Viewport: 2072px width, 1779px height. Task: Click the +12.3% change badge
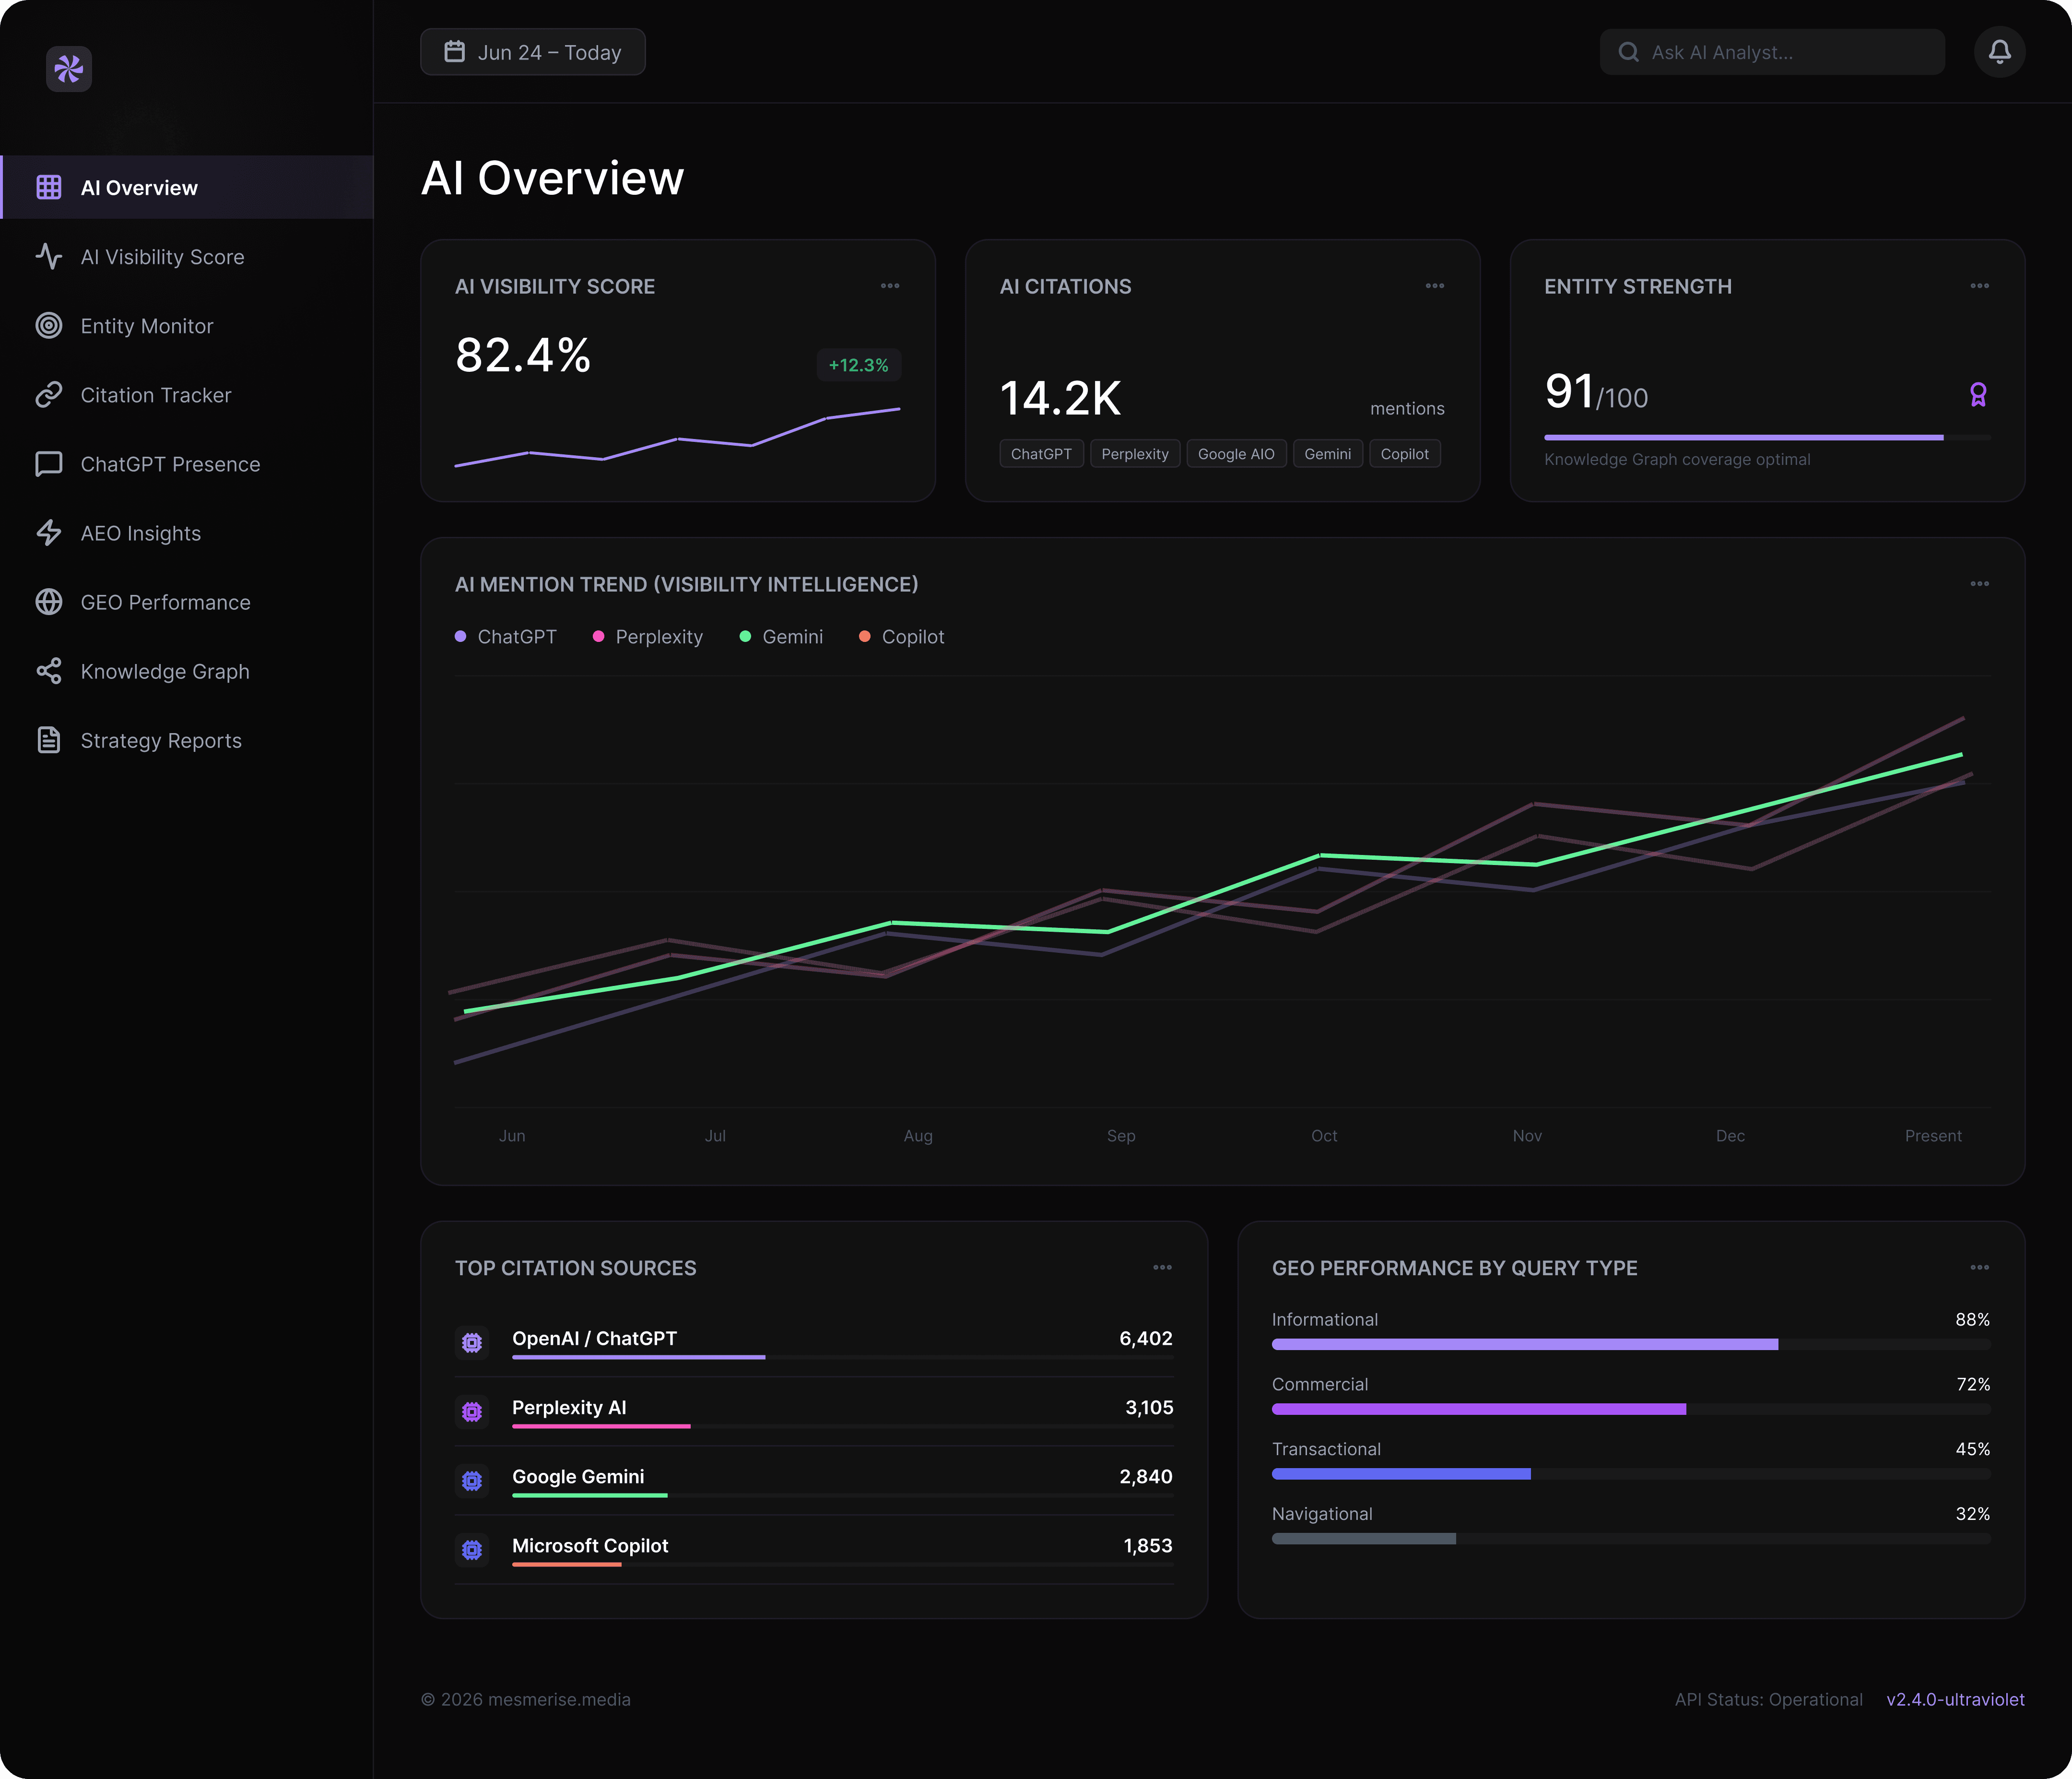(859, 365)
